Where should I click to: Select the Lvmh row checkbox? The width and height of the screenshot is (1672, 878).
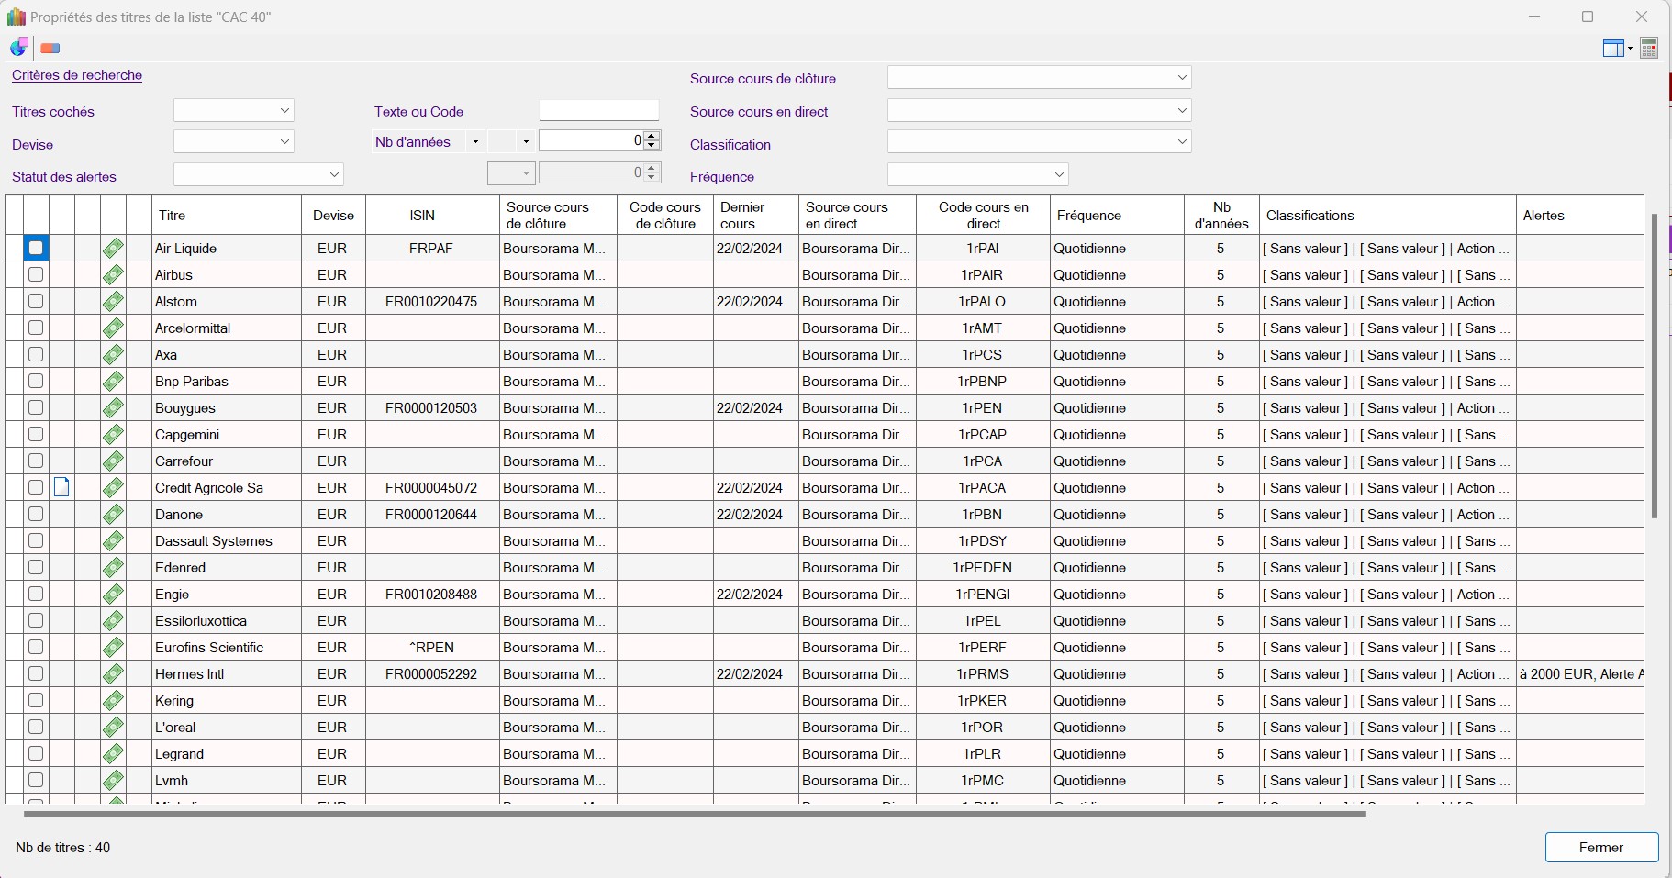pos(36,781)
